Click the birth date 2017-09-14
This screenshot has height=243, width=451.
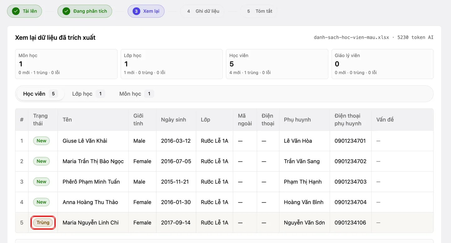pos(176,223)
